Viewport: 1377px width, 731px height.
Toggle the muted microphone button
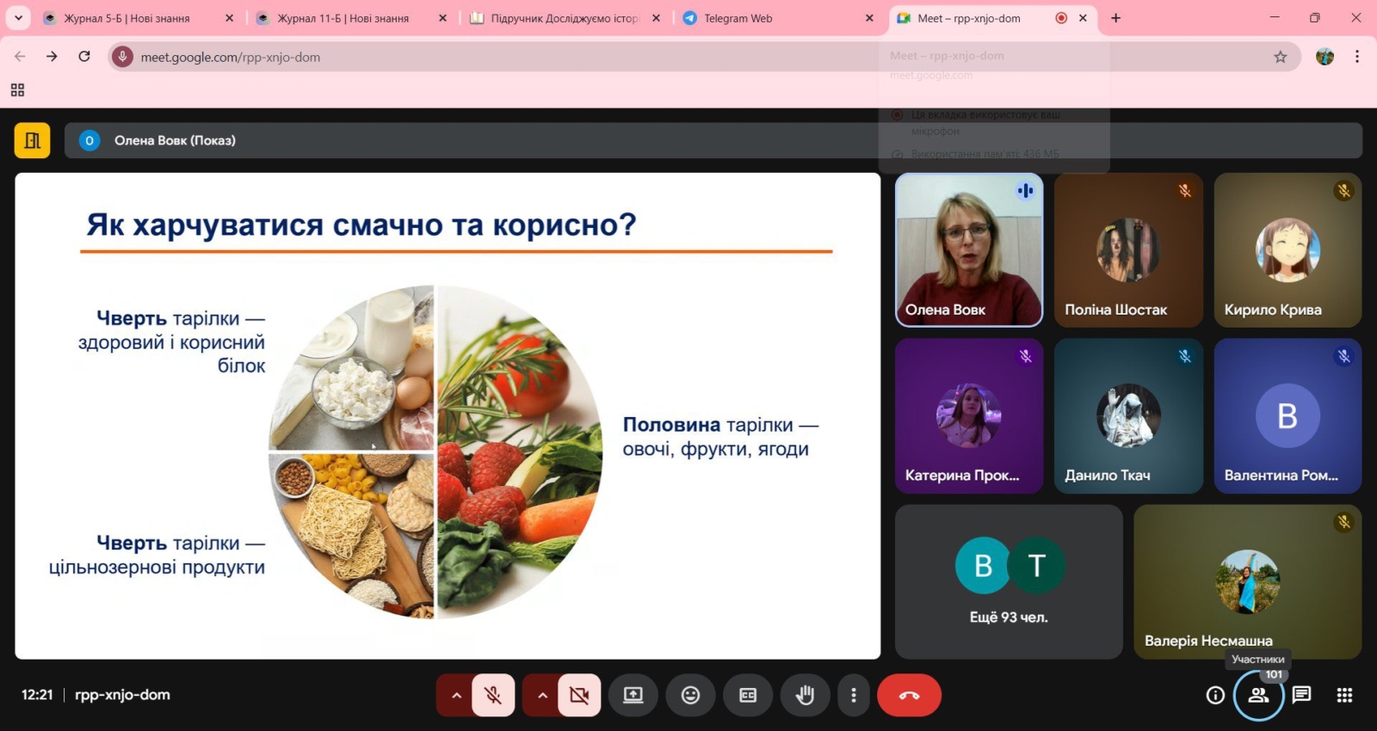pos(493,695)
